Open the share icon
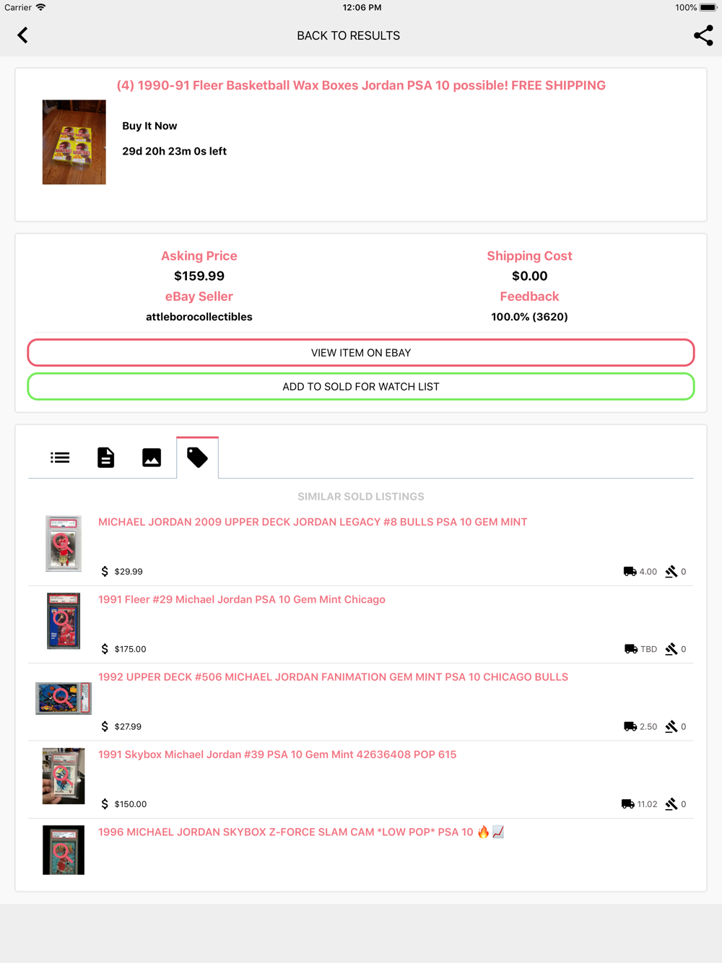The width and height of the screenshot is (722, 963). [x=703, y=35]
